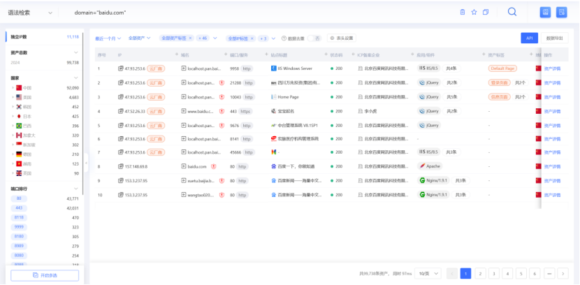The height and width of the screenshot is (285, 580).
Task: Toggle the 数据去重 switch
Action: click(314, 38)
